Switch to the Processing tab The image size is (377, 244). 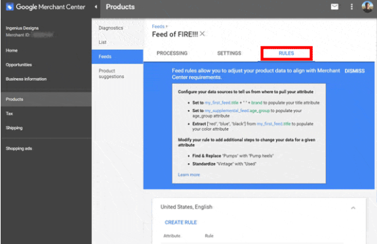172,53
